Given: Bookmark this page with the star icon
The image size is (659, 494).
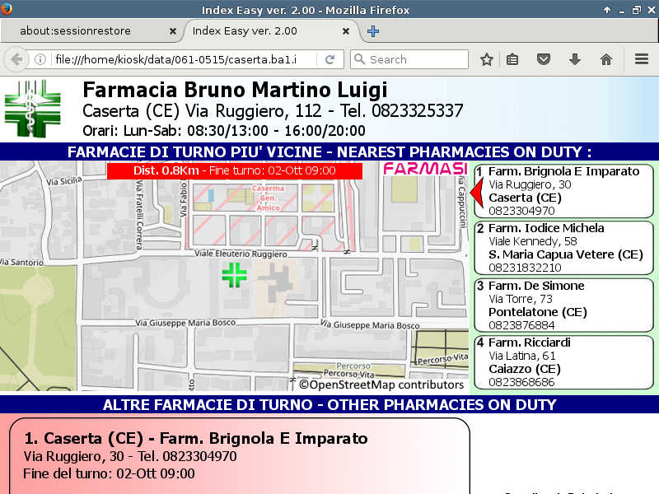Looking at the screenshot, I should (x=487, y=59).
